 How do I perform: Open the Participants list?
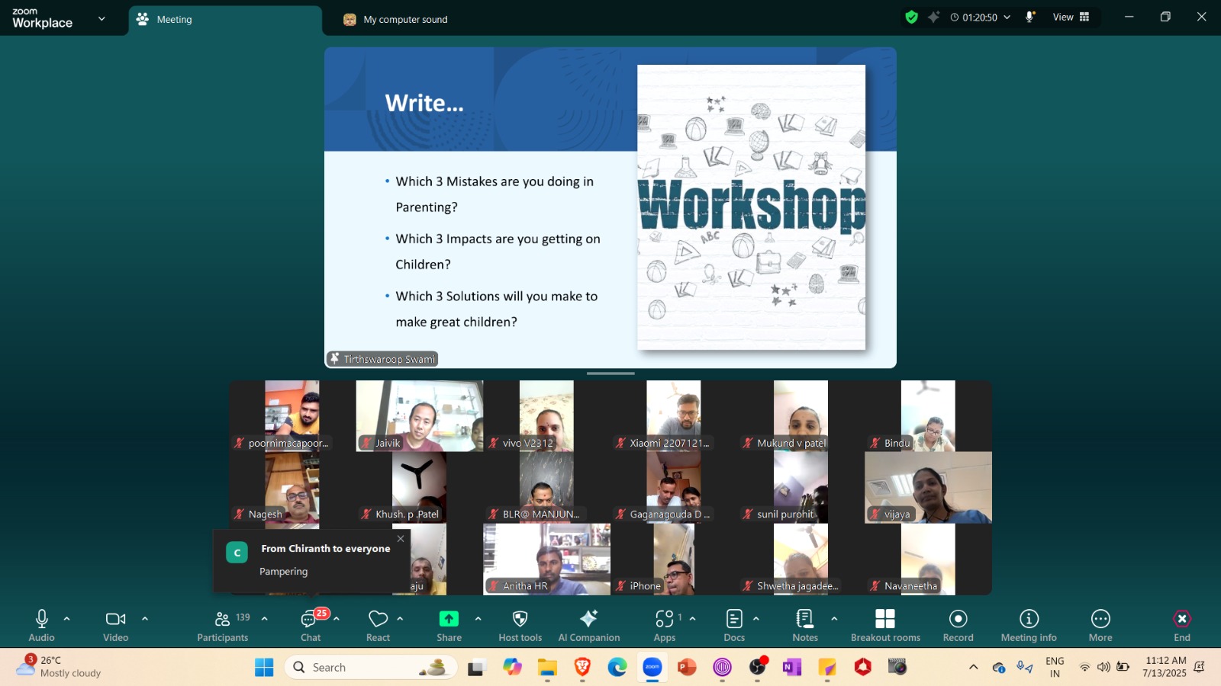(222, 620)
